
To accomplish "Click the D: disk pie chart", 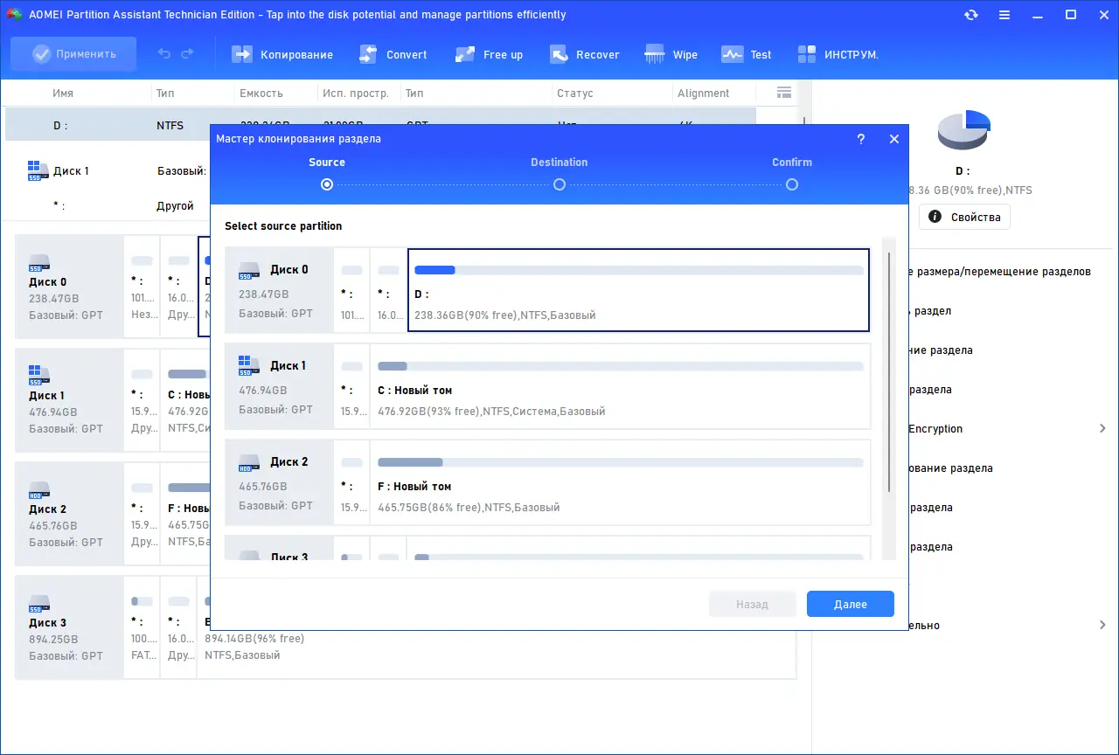I will coord(963,129).
